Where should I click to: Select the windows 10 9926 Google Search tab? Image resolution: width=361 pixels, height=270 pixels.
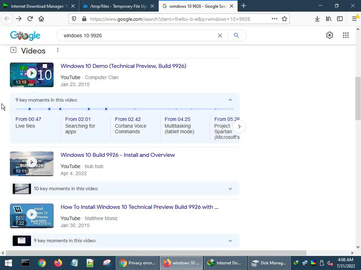198,6
